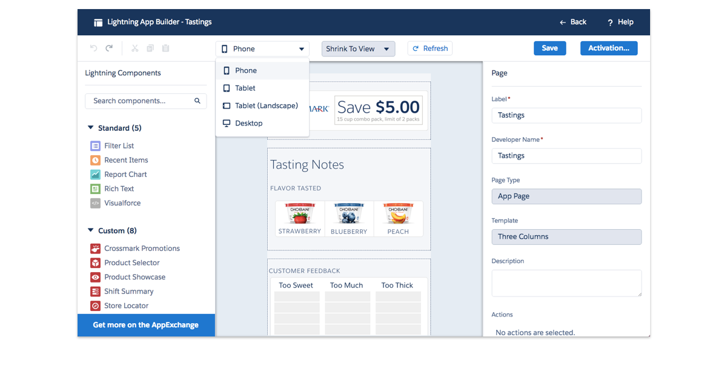This screenshot has width=727, height=388.
Task: Click the Recent Items label
Action: [126, 161]
